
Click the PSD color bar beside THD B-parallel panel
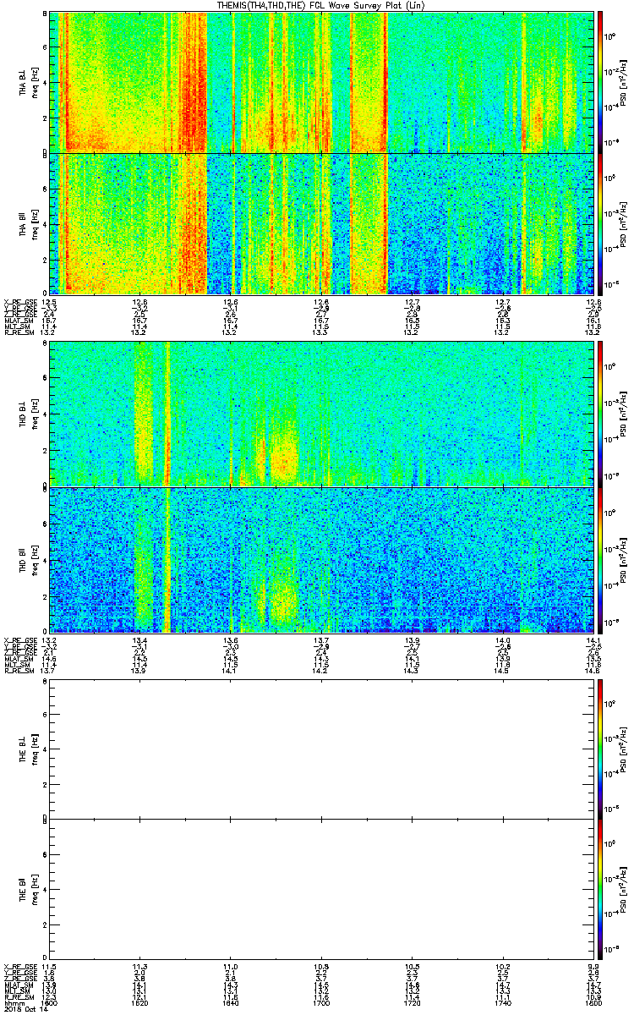click(600, 560)
